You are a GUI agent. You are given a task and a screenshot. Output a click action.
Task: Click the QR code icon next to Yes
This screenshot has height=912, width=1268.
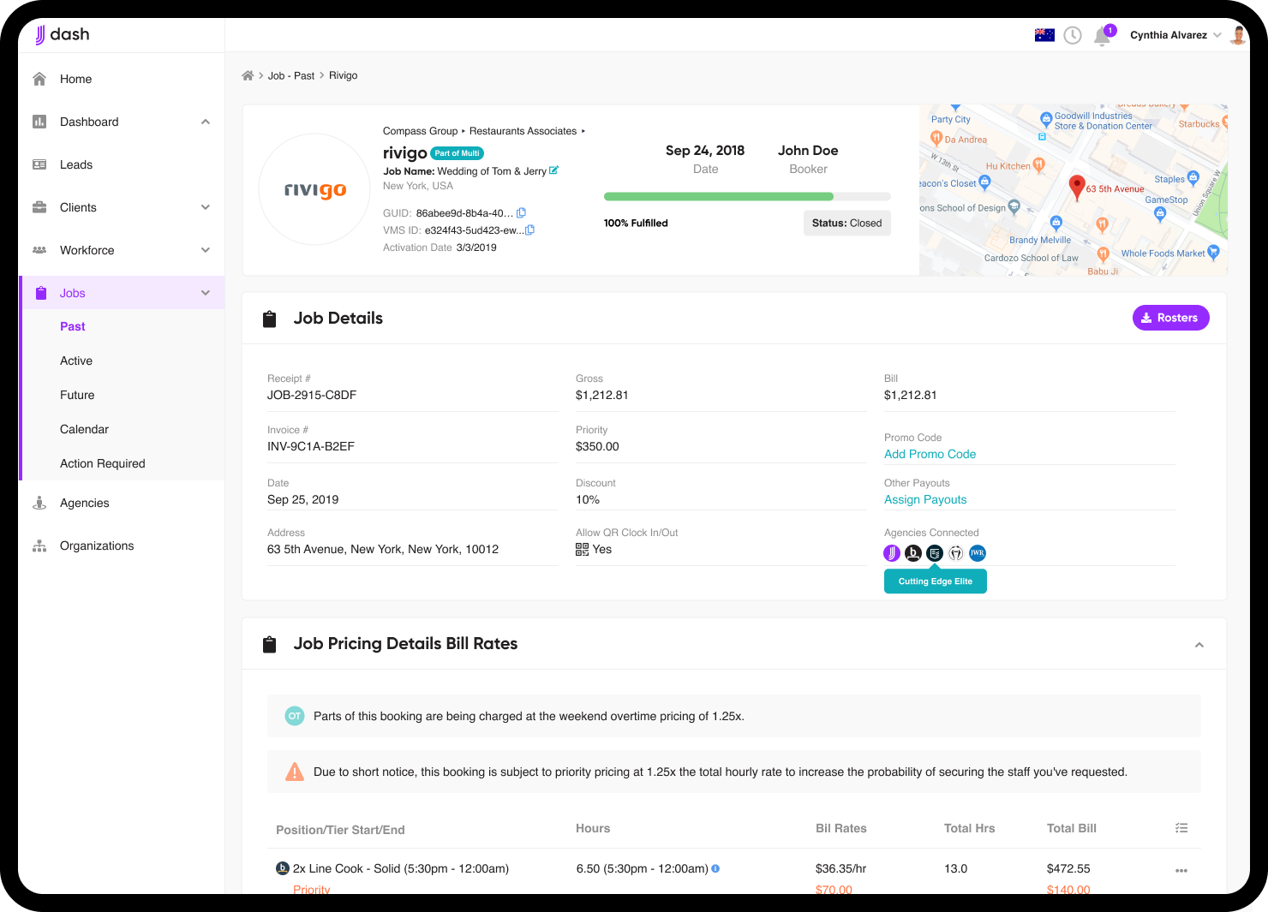click(582, 549)
